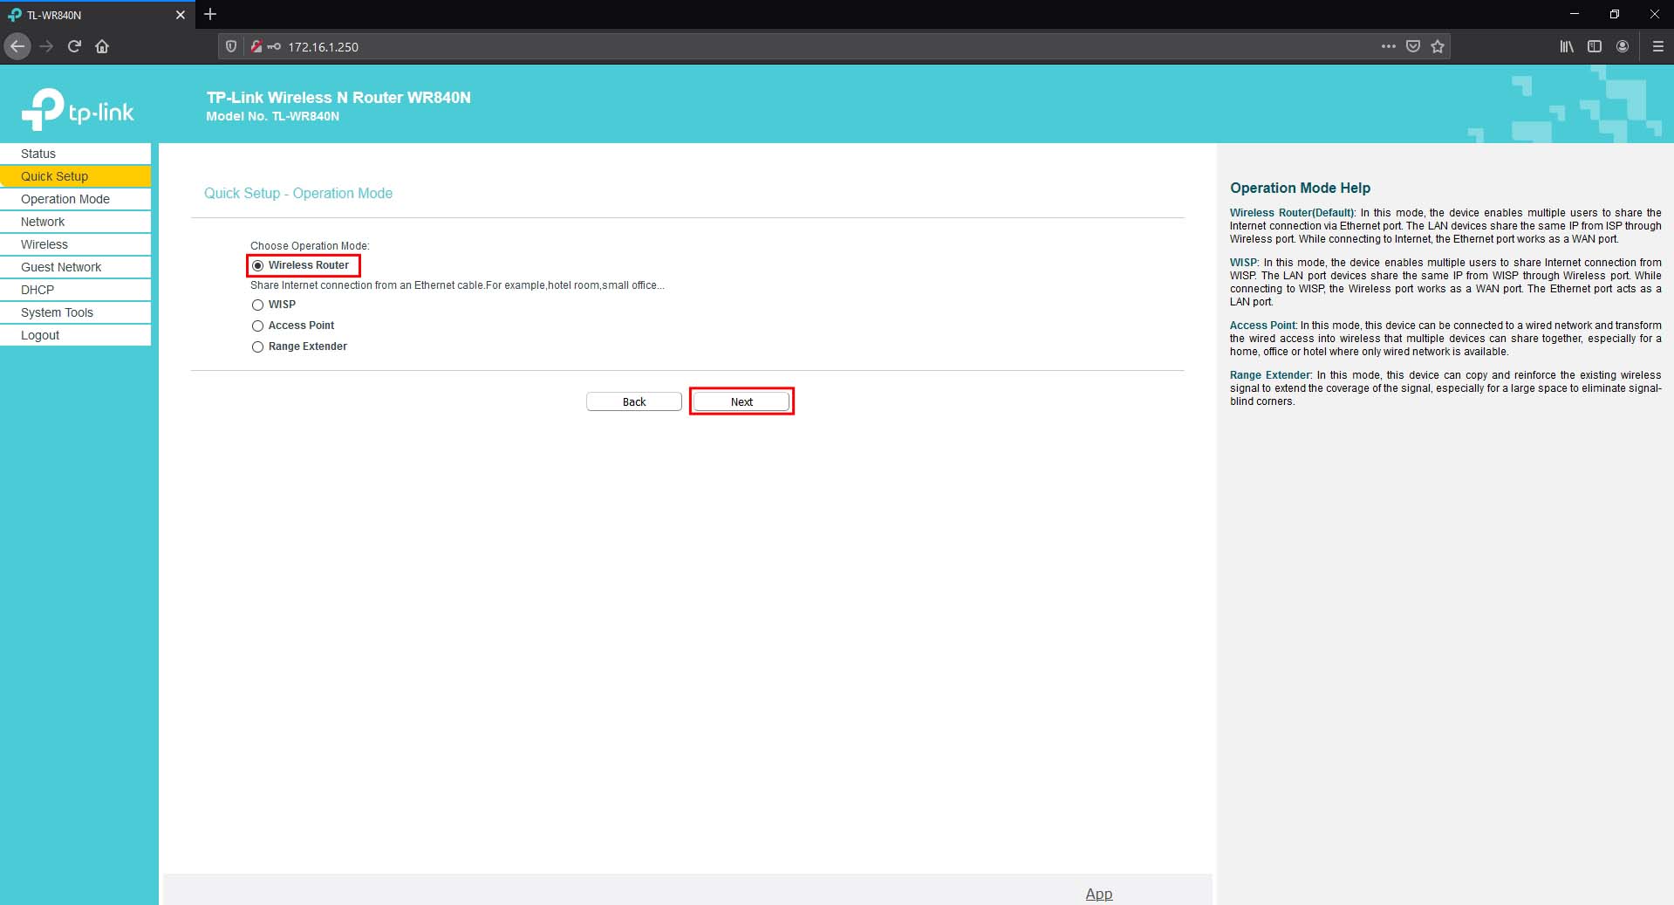Click the browser forward arrow
The height and width of the screenshot is (905, 1674).
point(46,46)
